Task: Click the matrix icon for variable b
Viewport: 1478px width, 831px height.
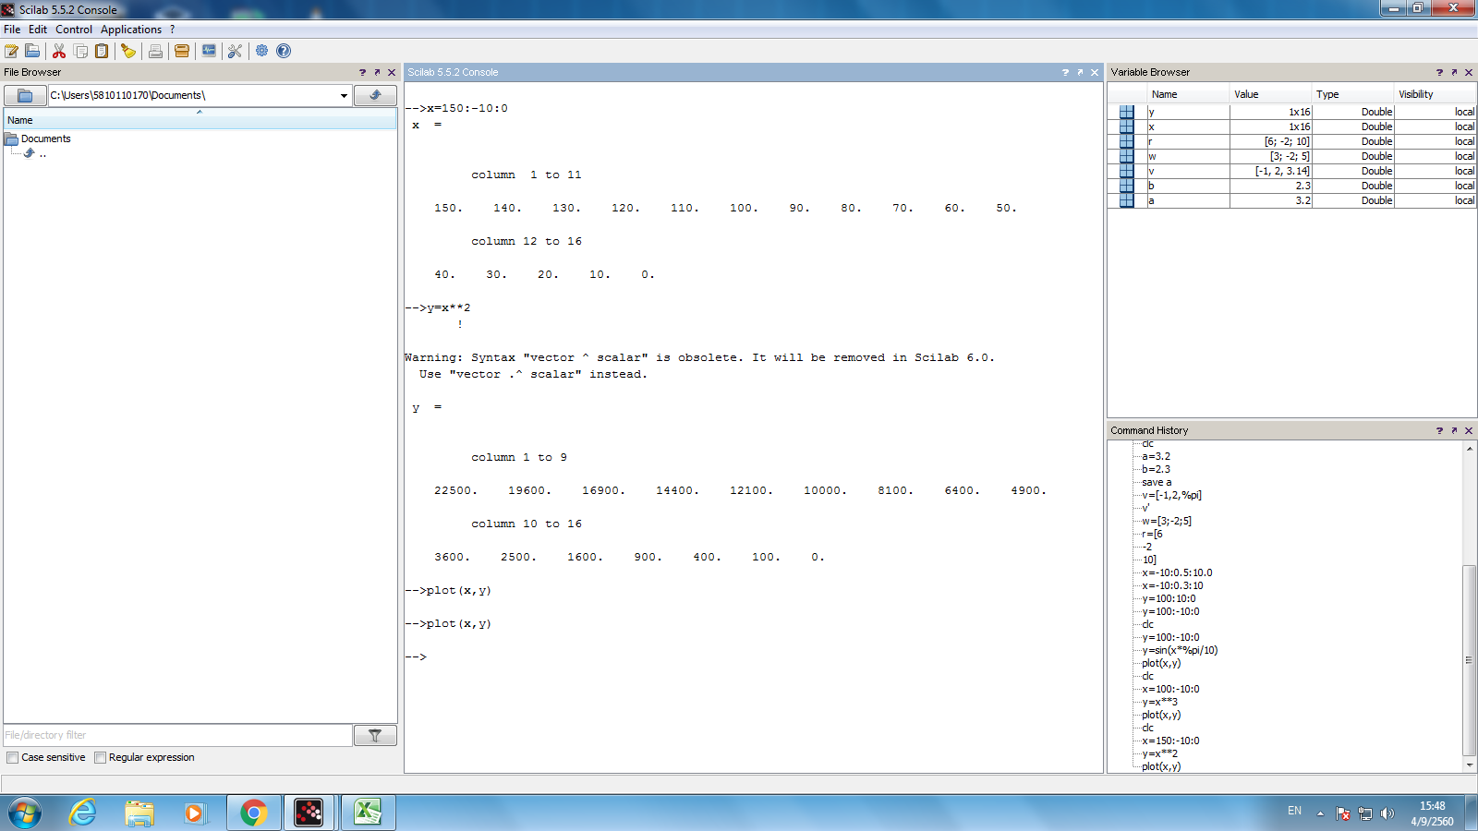Action: pos(1126,186)
